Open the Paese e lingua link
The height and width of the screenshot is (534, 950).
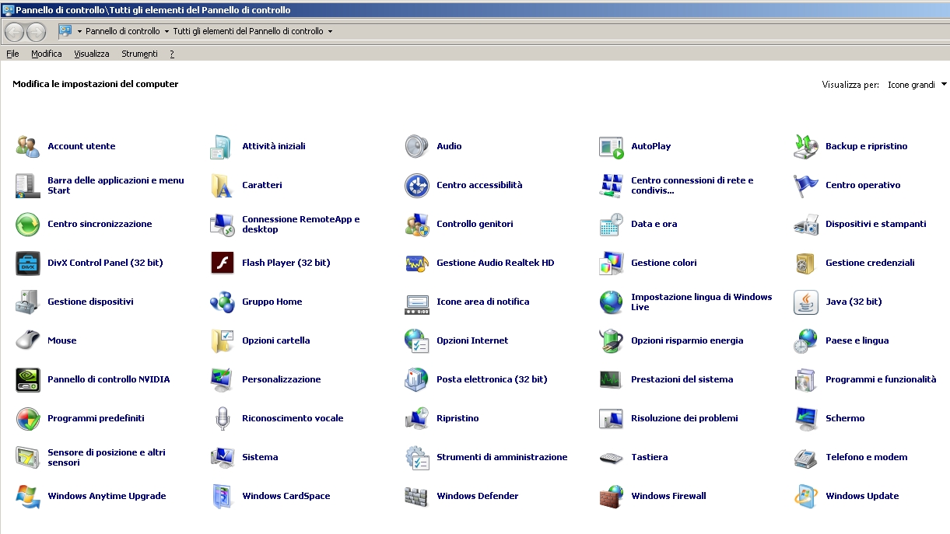pos(857,340)
